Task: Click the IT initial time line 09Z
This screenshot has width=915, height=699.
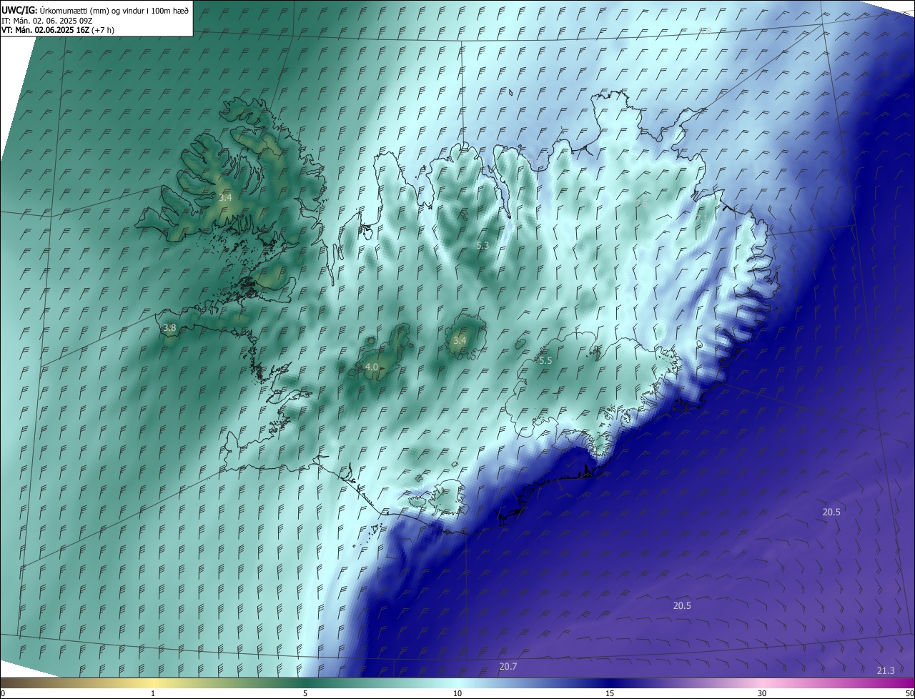Action: (x=46, y=21)
